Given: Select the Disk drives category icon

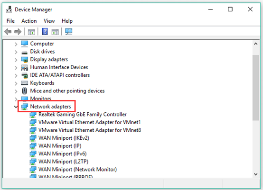Looking at the screenshot, I should 25,53.
